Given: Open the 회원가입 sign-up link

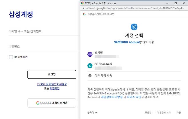Looking at the screenshot, I should tap(55, 88).
